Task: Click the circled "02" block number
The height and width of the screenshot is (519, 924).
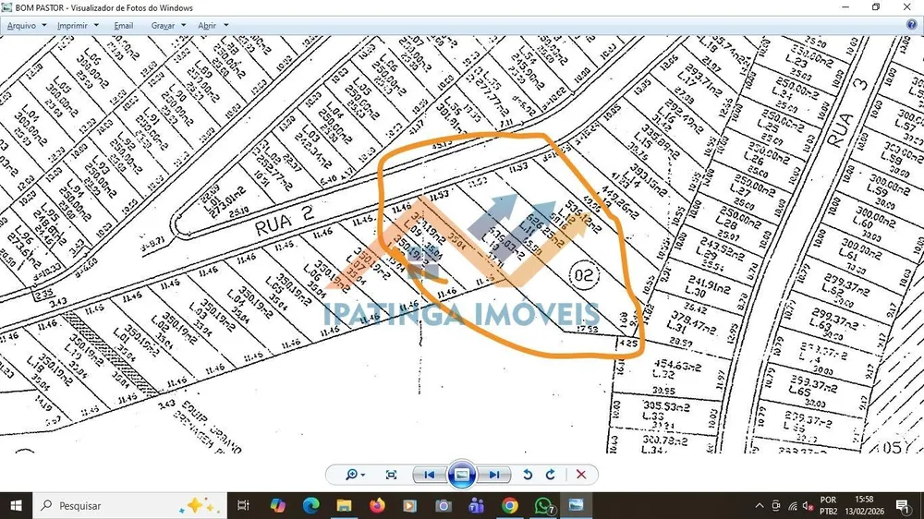Action: 584,275
